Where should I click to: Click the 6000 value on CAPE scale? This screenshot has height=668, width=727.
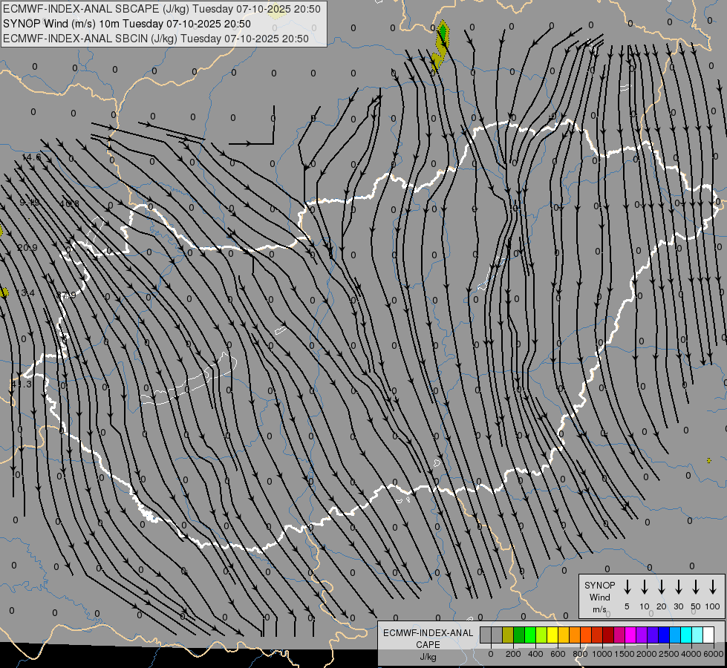pos(714,654)
